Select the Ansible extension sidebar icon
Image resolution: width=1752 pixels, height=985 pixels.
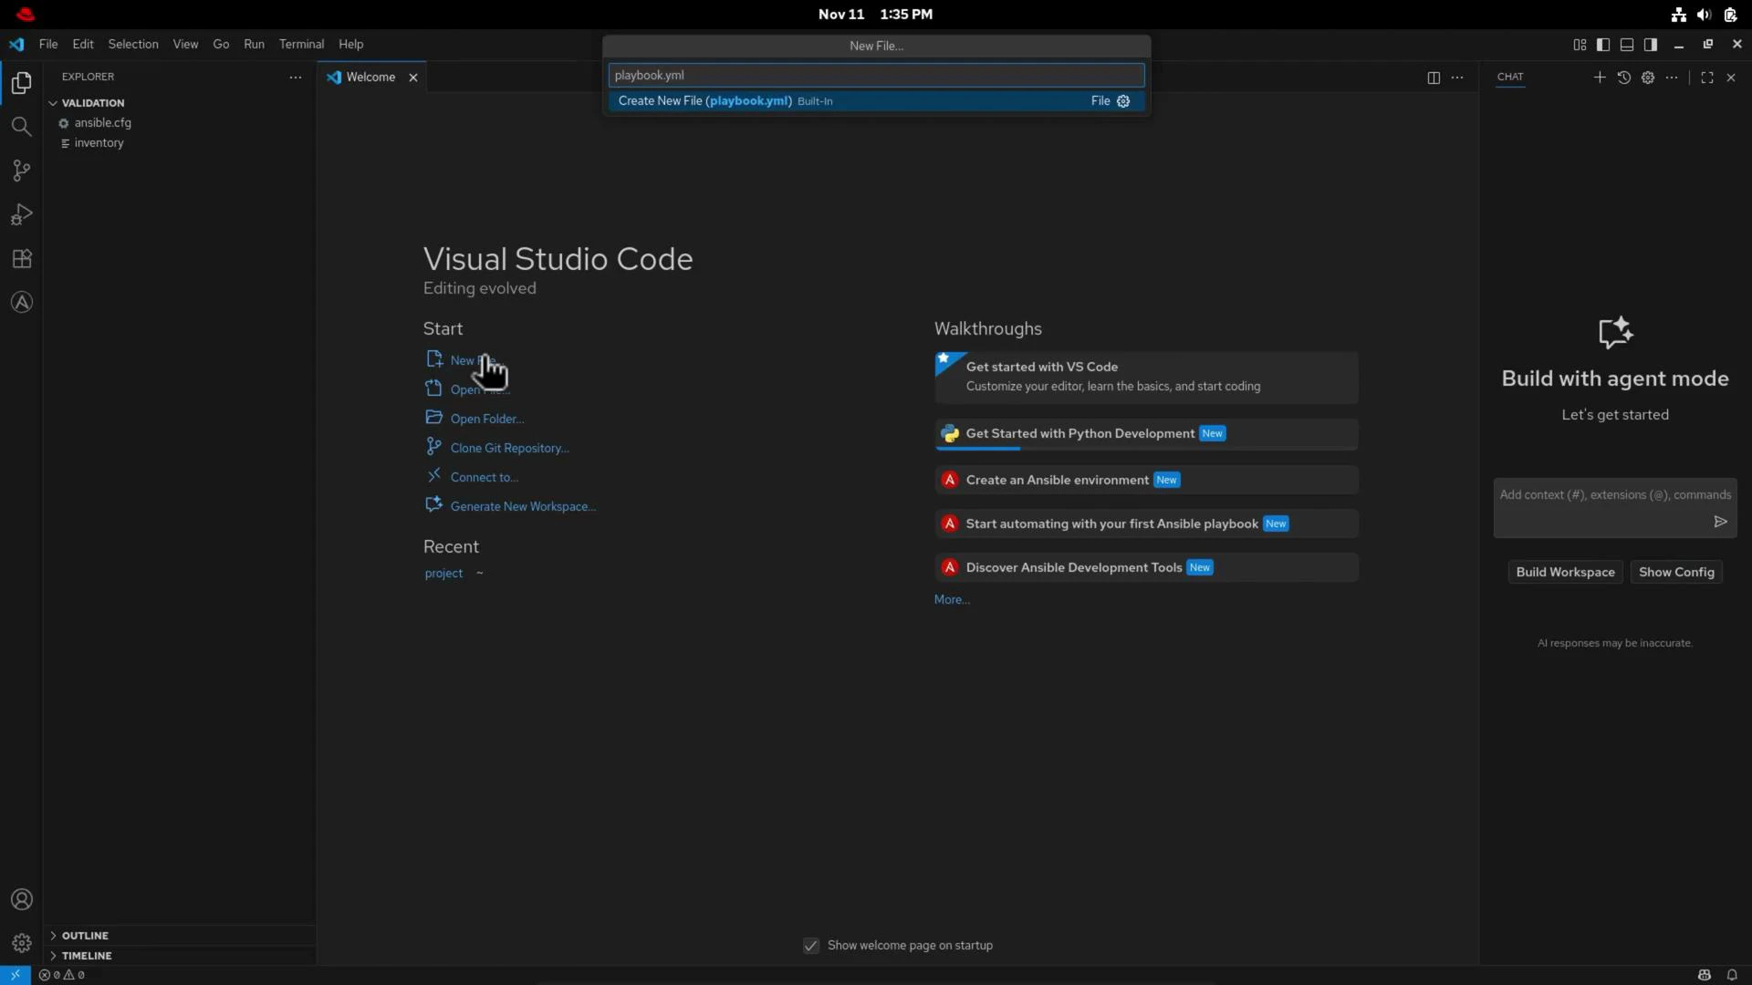pyautogui.click(x=21, y=302)
